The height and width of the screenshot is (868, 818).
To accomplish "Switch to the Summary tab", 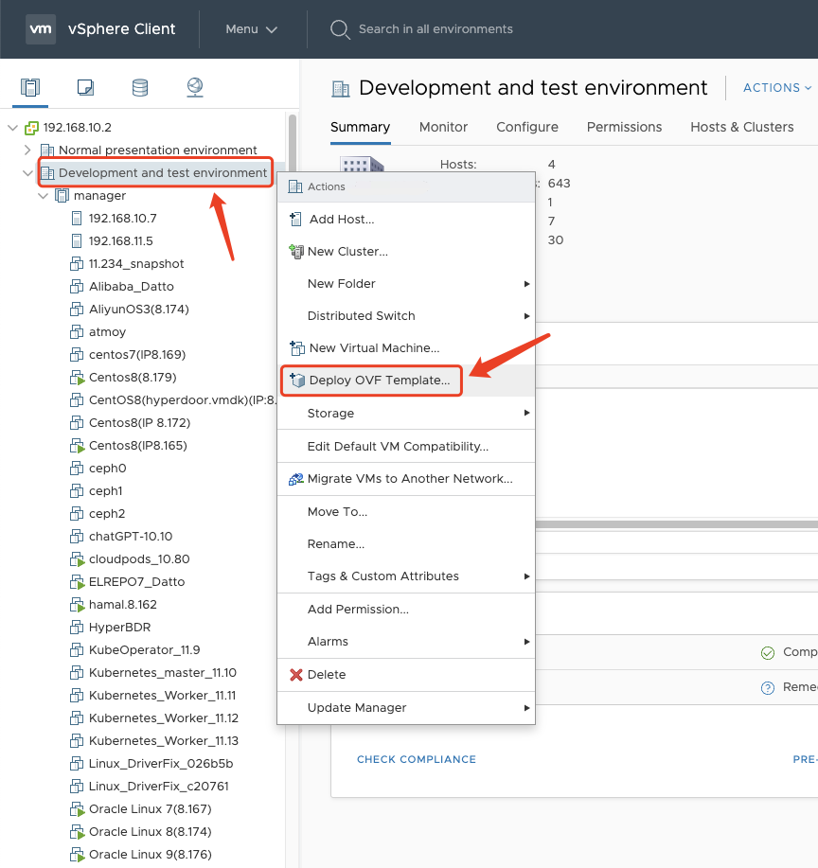I will pos(360,128).
